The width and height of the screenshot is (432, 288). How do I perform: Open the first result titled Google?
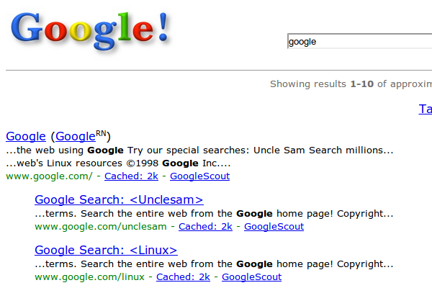[26, 136]
